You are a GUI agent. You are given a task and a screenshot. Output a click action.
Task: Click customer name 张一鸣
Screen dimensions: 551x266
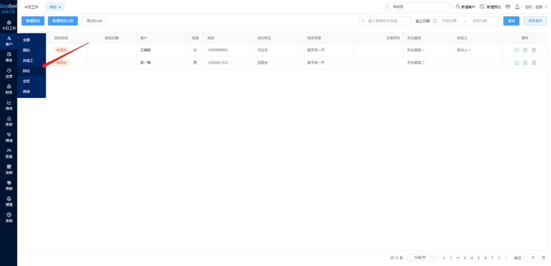tap(145, 63)
